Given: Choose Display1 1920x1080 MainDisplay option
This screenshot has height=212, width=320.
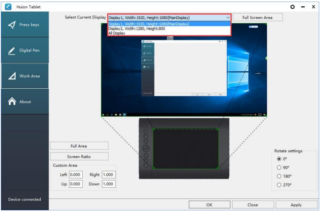Looking at the screenshot, I should click(169, 24).
